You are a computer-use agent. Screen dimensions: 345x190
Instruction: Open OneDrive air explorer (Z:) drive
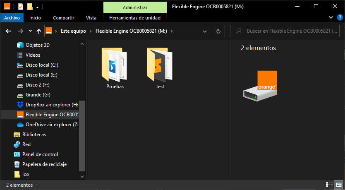pyautogui.click(x=48, y=125)
